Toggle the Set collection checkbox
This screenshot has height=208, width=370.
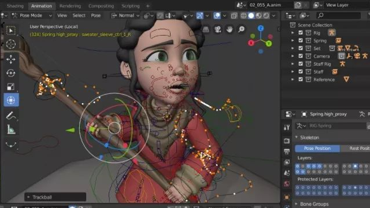tap(301, 48)
